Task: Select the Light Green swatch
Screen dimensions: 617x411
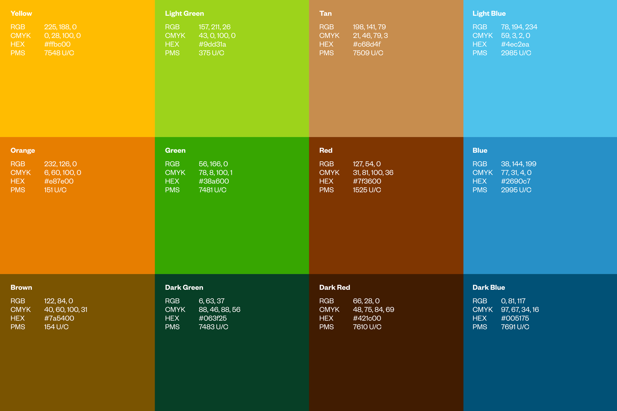Action: pos(231,92)
